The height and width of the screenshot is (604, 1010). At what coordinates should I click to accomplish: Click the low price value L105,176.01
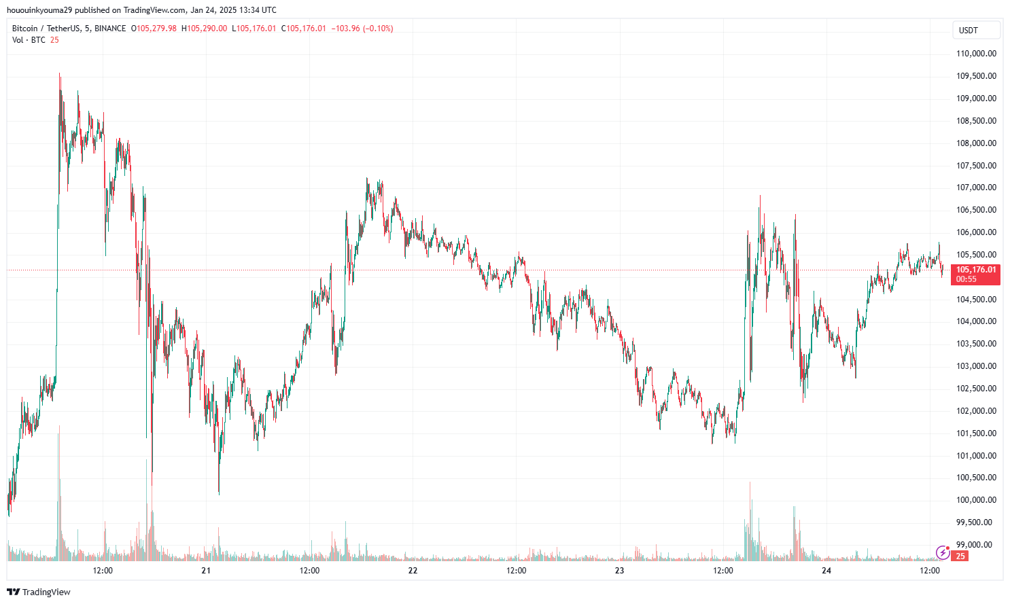[254, 29]
